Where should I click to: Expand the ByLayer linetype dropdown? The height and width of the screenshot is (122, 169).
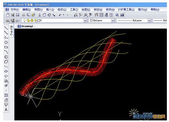click(149, 21)
